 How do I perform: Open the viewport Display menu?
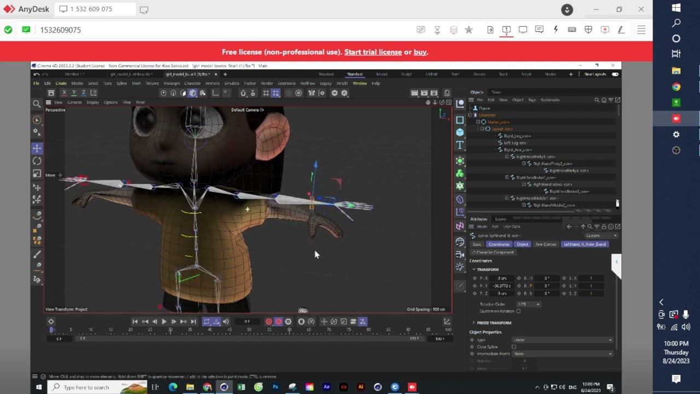coord(93,102)
